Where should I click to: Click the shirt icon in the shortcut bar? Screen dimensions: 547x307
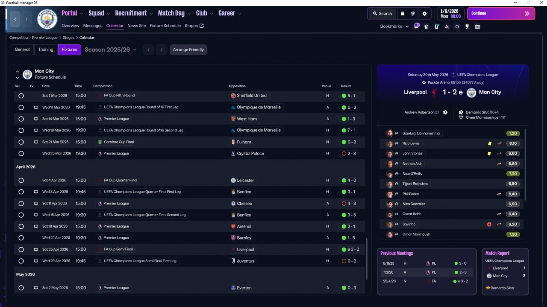click(426, 26)
